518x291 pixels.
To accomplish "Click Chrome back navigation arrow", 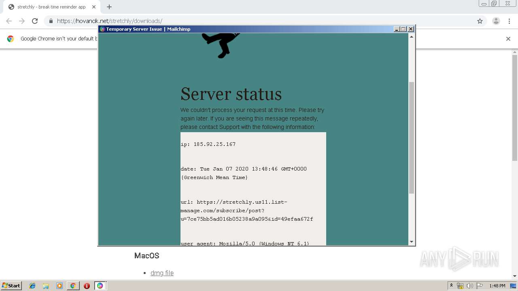I will coord(9,21).
